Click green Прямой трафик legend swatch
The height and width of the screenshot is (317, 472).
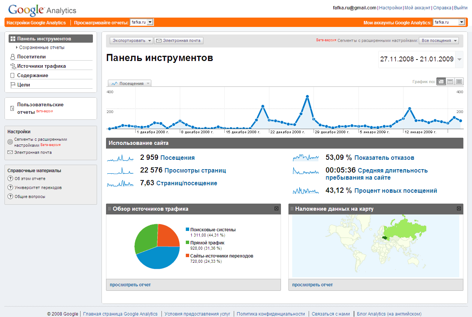187,243
